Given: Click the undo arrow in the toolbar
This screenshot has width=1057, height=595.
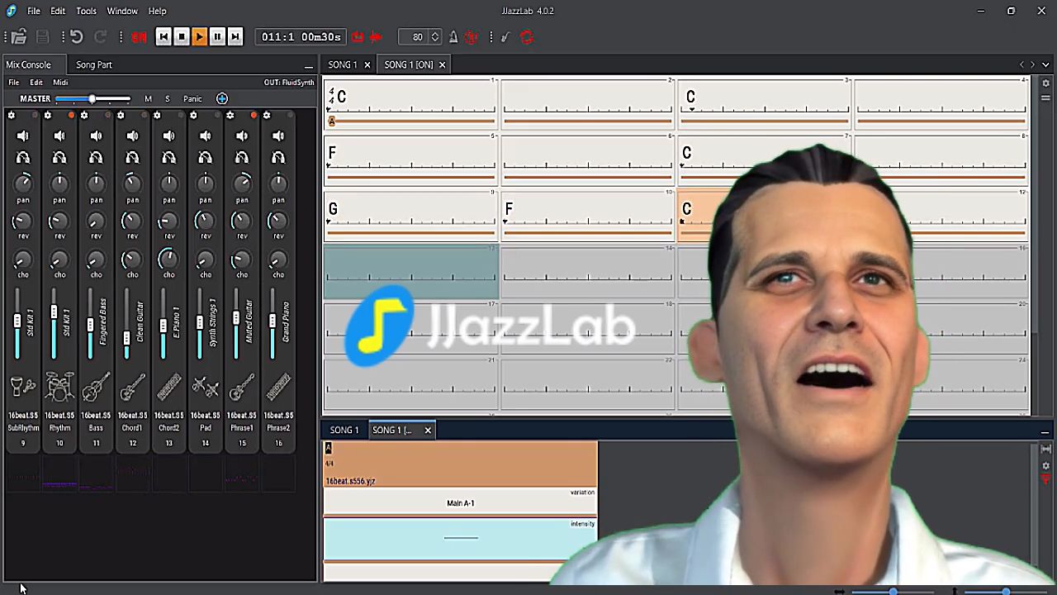Looking at the screenshot, I should tap(76, 36).
